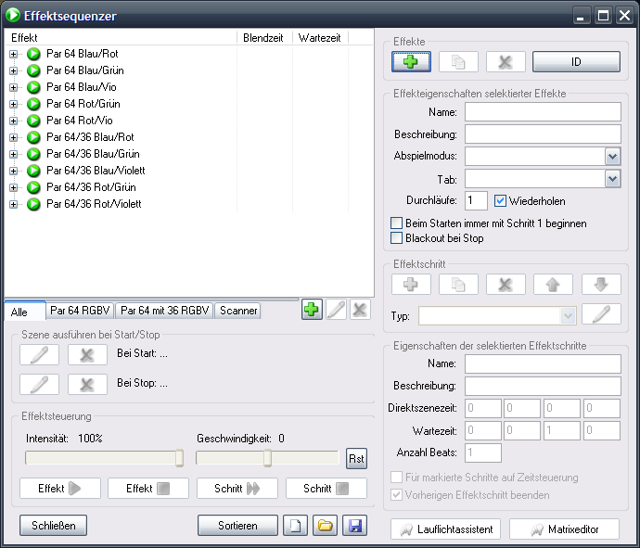Switch to Par 64 mit 36 RGBV tab
Screen dimensions: 640x548
(164, 311)
